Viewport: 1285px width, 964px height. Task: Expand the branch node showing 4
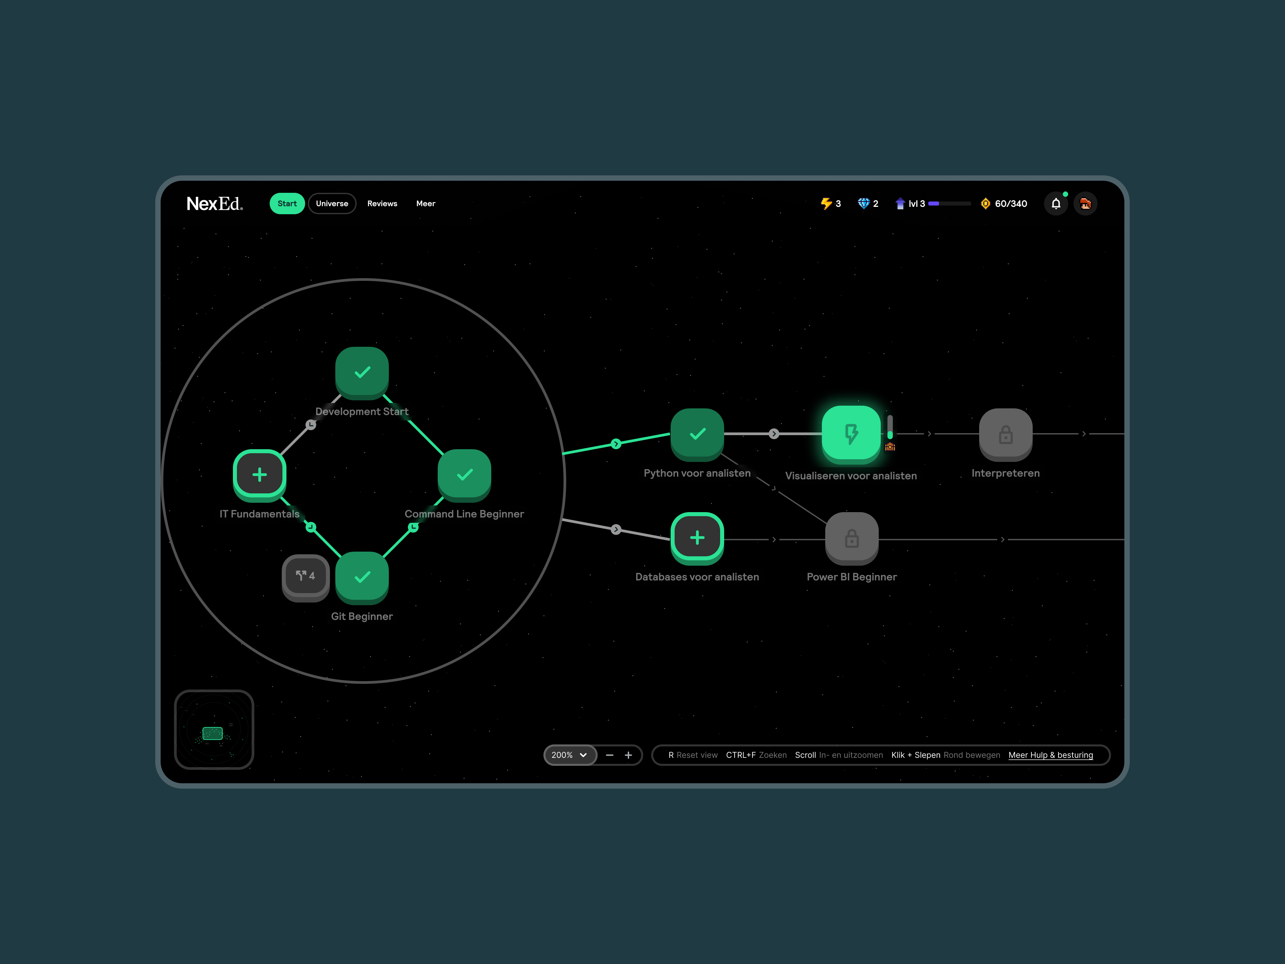[305, 576]
